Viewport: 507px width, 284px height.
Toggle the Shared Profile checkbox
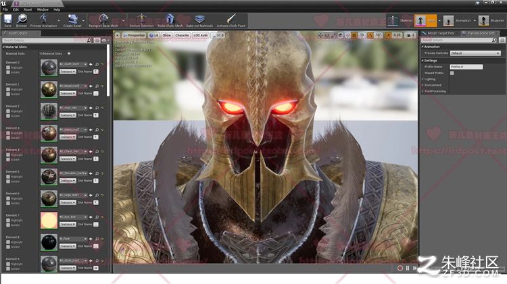pos(452,74)
